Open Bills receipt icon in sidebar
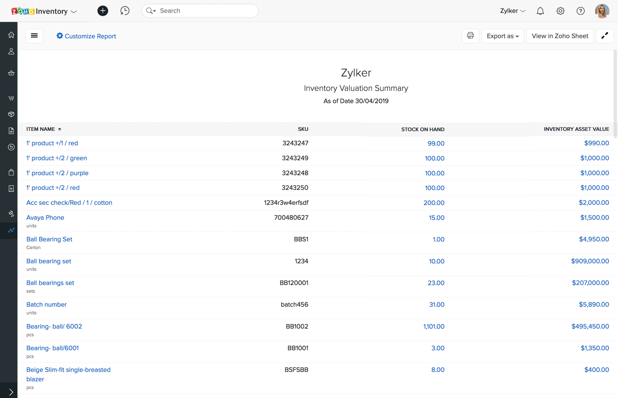The height and width of the screenshot is (398, 618). [11, 189]
